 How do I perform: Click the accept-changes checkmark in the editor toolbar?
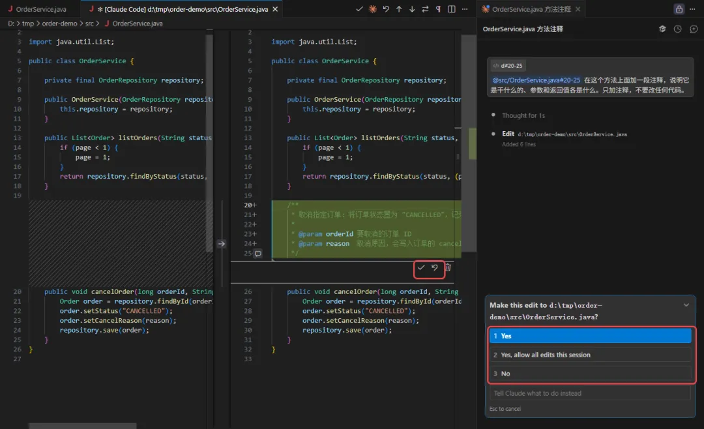(x=359, y=9)
